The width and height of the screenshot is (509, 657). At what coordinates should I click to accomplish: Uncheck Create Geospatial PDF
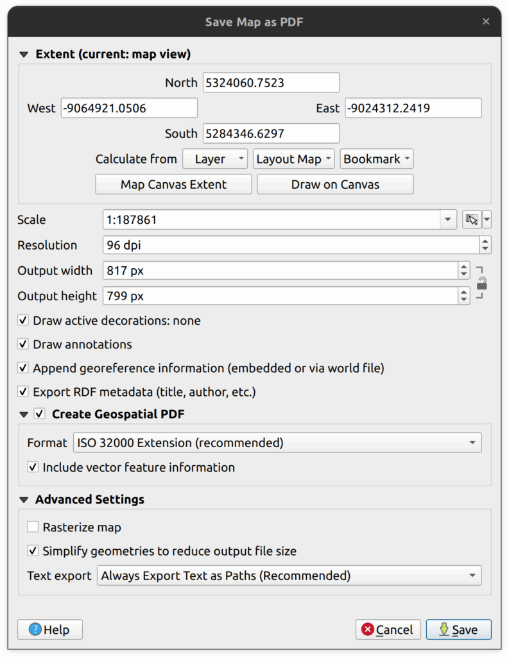click(x=40, y=414)
